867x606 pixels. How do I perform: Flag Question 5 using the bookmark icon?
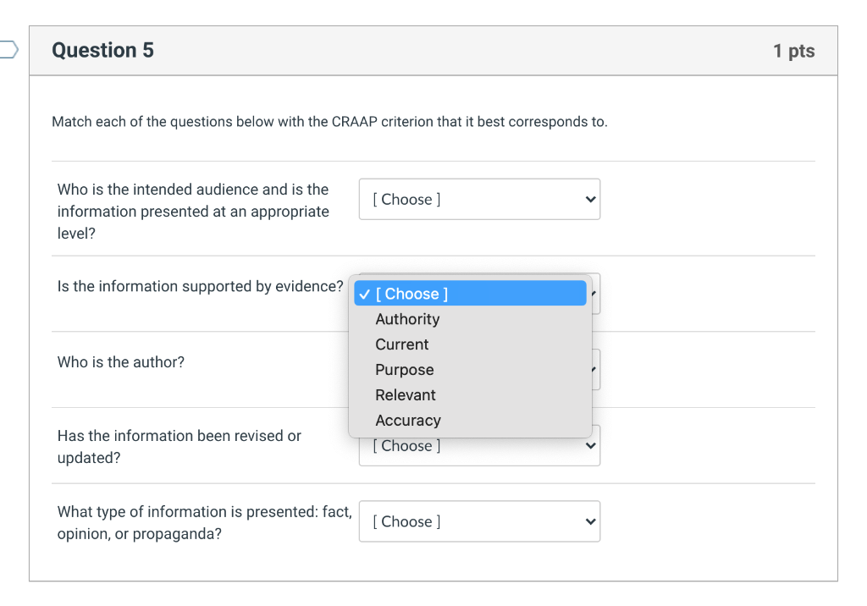tap(8, 50)
